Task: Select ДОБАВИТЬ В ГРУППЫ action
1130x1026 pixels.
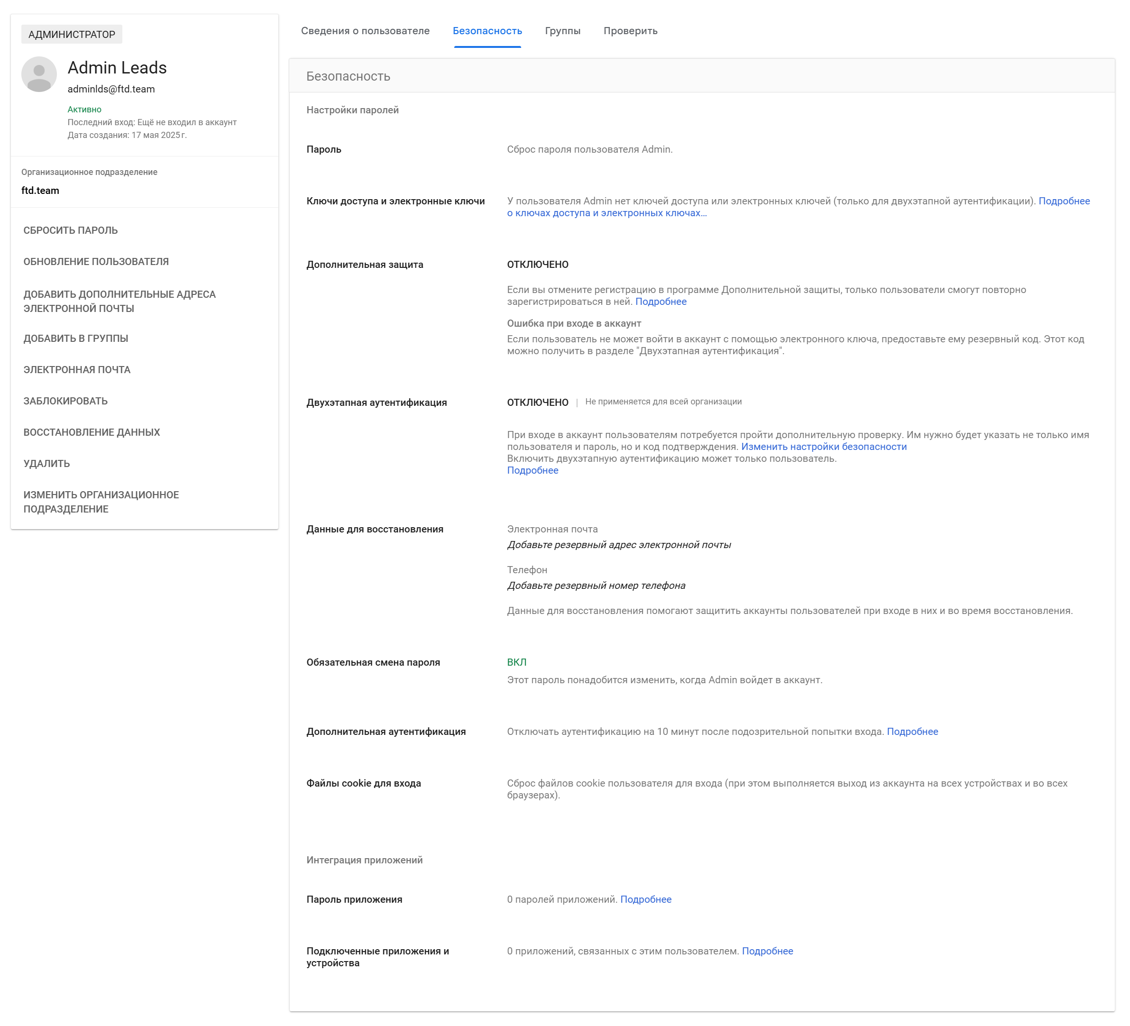Action: coord(76,339)
